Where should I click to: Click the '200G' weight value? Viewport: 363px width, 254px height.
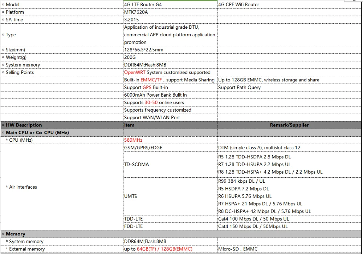[170, 57]
